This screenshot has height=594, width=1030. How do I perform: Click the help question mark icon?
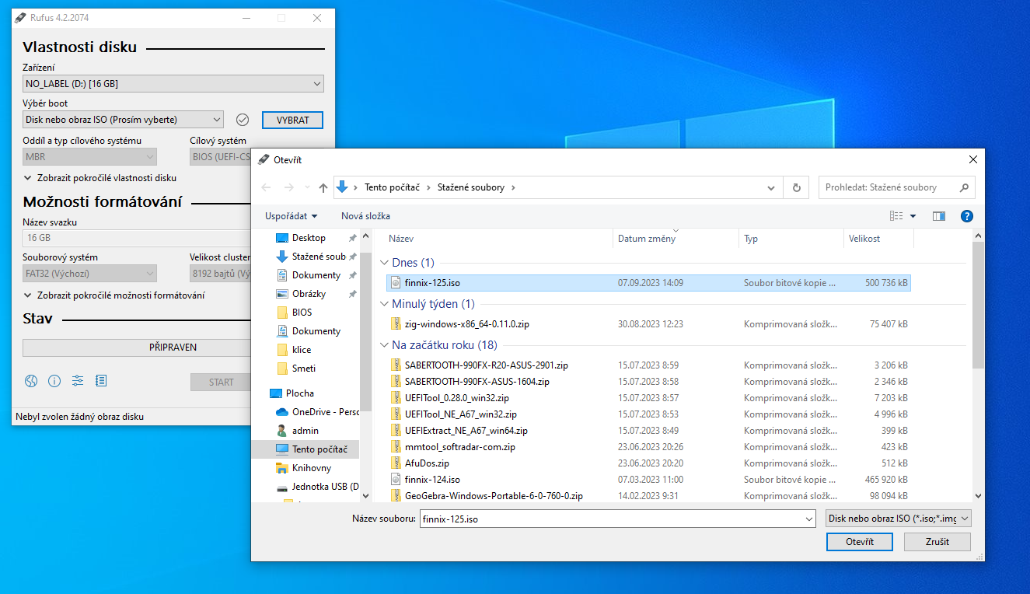coord(967,216)
